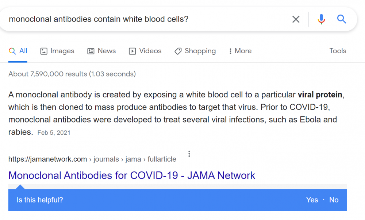This screenshot has width=365, height=220.
Task: Click the Monoclonal Antibodies for COVID-19 title link
Action: [132, 175]
